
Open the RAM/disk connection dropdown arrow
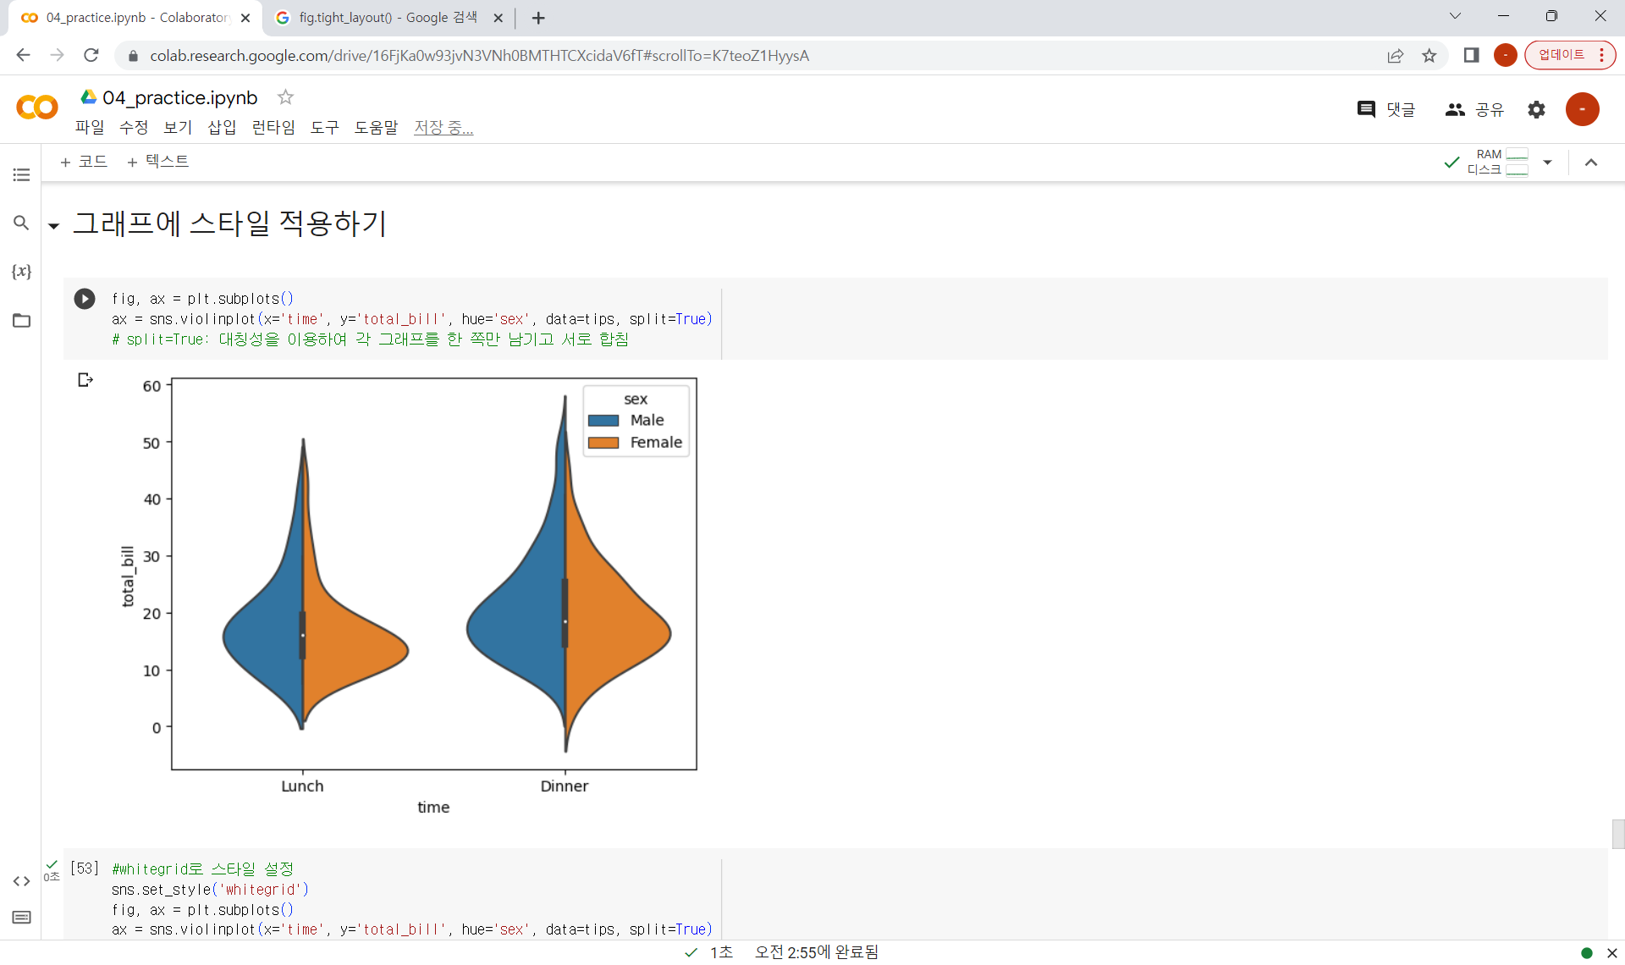[1547, 162]
